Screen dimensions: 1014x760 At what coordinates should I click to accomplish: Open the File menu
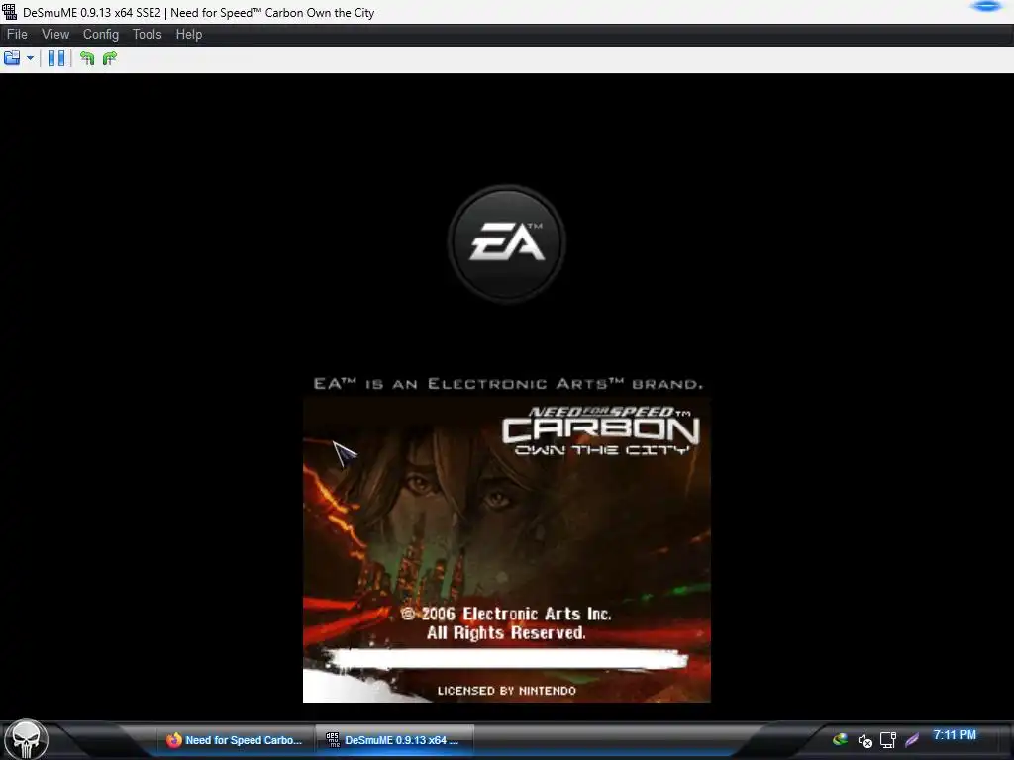pyautogui.click(x=17, y=35)
